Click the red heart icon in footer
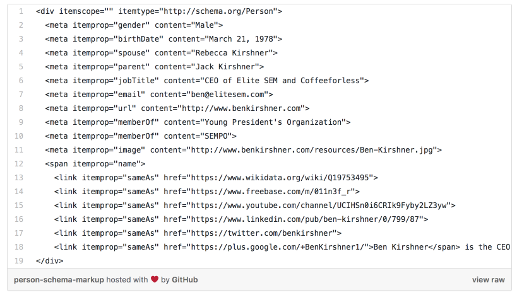The height and width of the screenshot is (295, 517). pyautogui.click(x=155, y=279)
